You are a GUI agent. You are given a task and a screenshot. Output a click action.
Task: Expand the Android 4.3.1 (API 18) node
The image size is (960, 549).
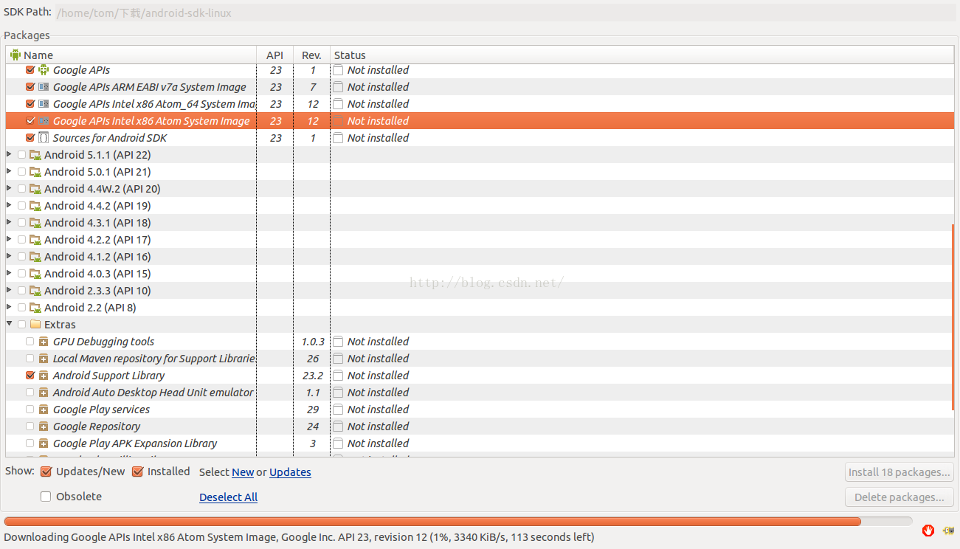tap(9, 223)
